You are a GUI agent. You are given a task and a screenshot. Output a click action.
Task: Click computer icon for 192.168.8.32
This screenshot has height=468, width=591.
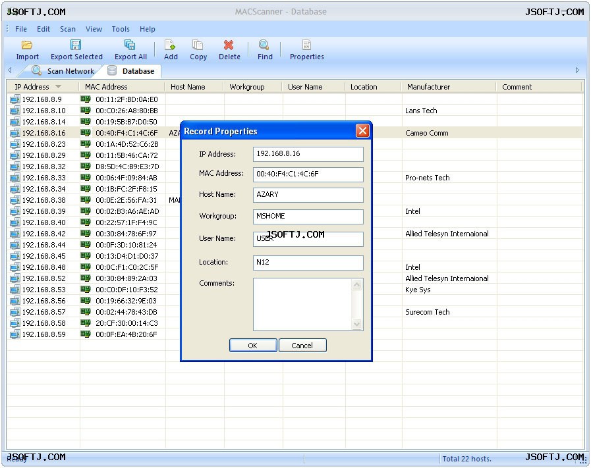pos(15,167)
